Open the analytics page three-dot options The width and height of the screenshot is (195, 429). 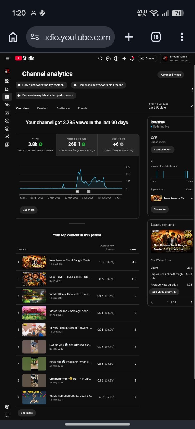[192, 90]
